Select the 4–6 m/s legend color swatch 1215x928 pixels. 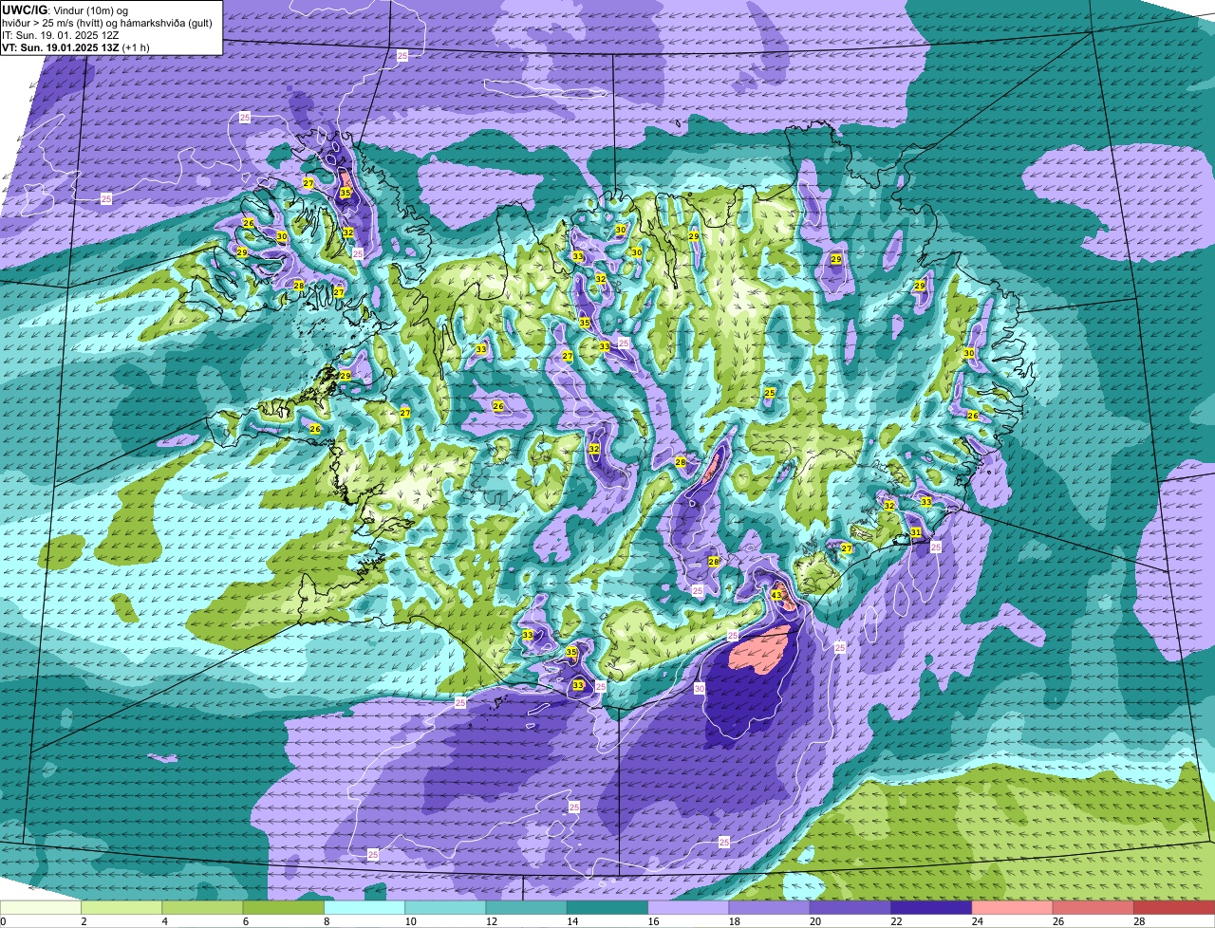pyautogui.click(x=203, y=907)
